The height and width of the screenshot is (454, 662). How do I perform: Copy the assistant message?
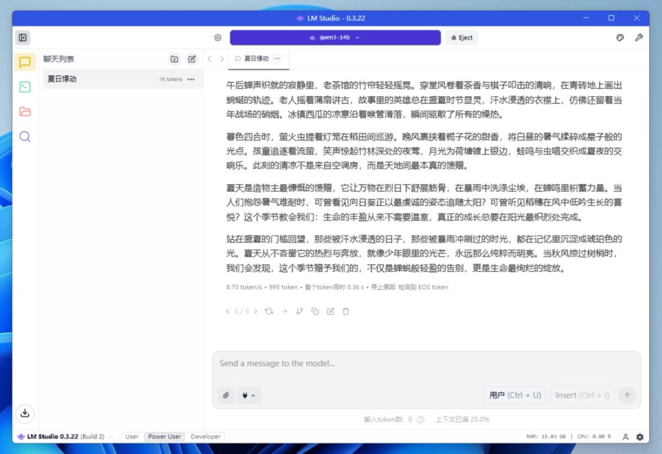(x=317, y=311)
